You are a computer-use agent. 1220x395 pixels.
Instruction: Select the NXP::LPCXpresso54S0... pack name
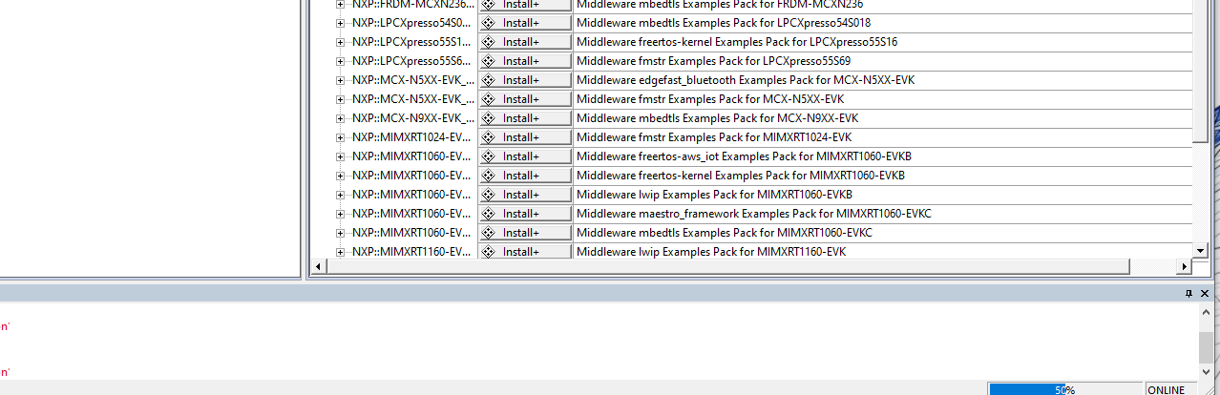point(411,23)
